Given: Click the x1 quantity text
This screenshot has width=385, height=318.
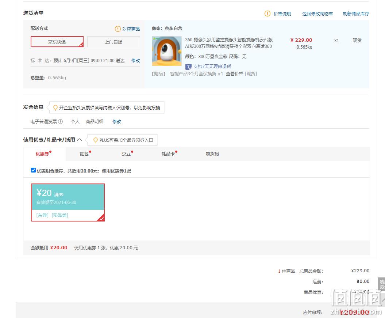Looking at the screenshot, I should 336,41.
